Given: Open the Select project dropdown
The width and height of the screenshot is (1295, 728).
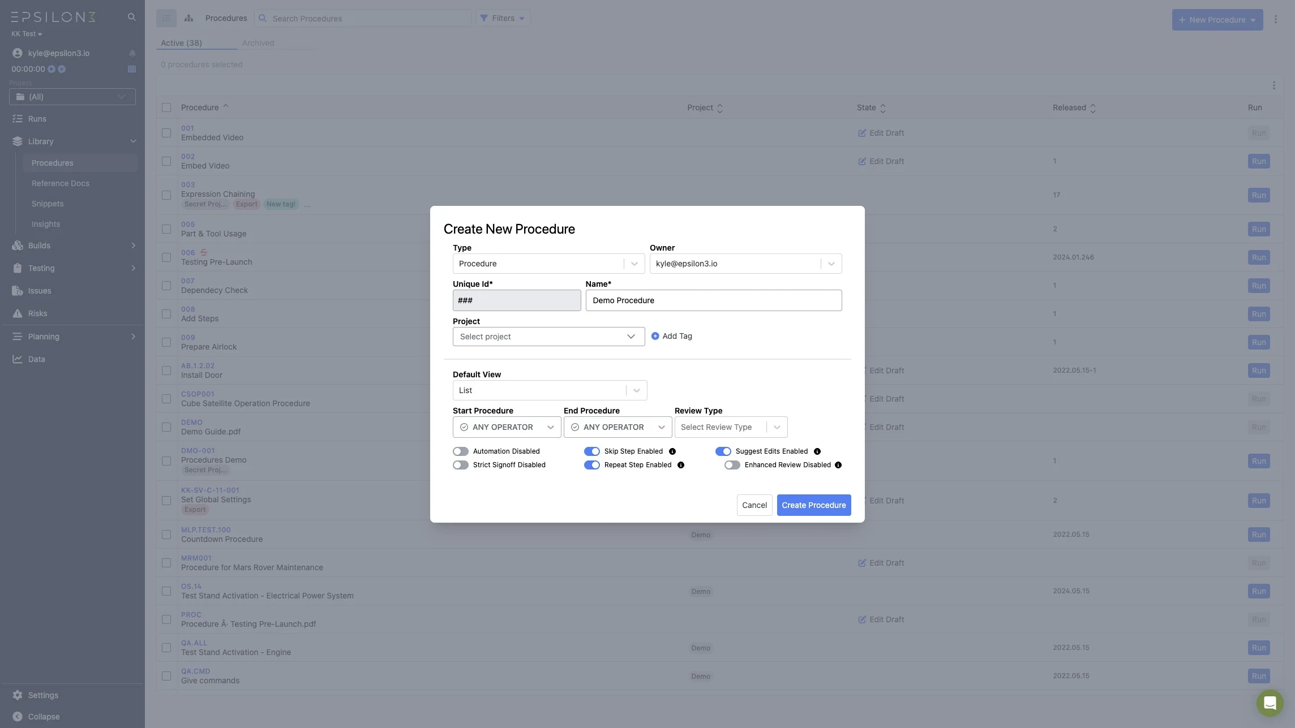Looking at the screenshot, I should click(548, 337).
